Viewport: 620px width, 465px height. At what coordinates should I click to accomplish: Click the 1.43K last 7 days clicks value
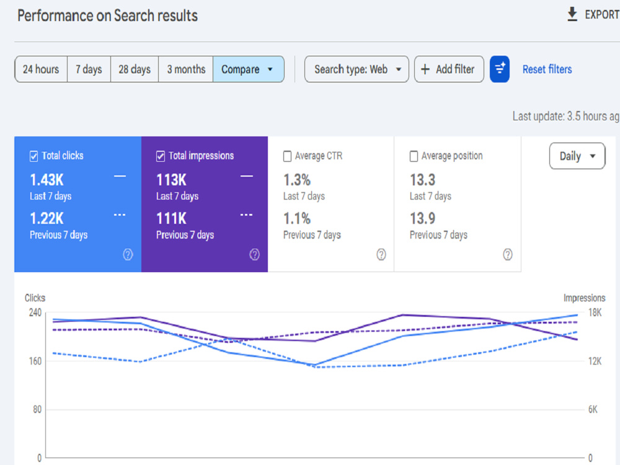tap(46, 180)
